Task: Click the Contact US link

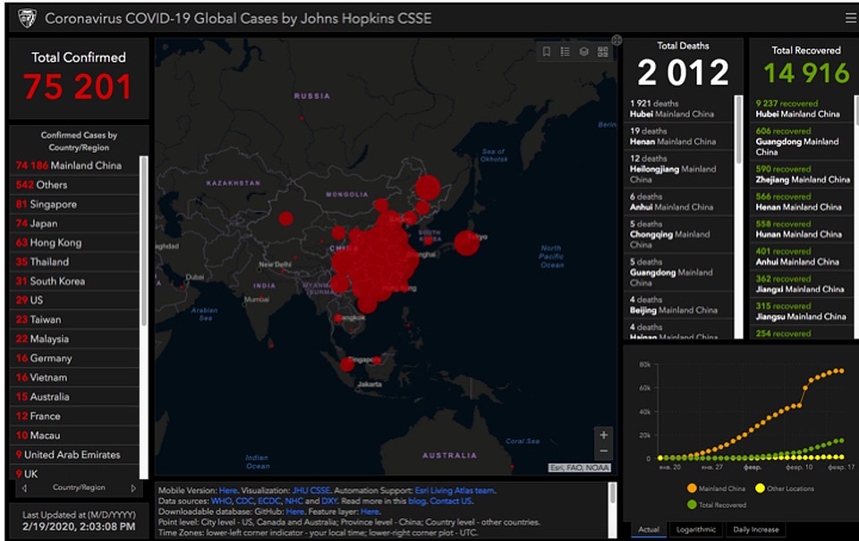Action: coord(450,501)
